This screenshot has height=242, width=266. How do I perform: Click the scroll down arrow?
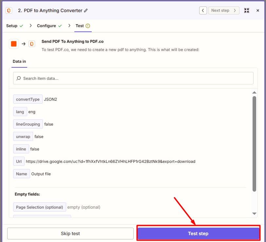(254, 214)
